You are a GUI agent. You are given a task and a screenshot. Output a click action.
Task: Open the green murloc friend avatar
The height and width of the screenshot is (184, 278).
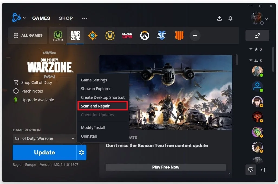coord(257,132)
